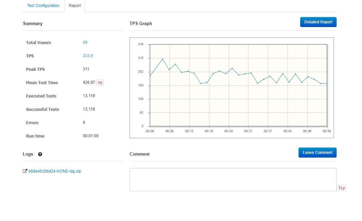Click the Total Vusers label
Screen dimensions: 362x221
pos(38,43)
